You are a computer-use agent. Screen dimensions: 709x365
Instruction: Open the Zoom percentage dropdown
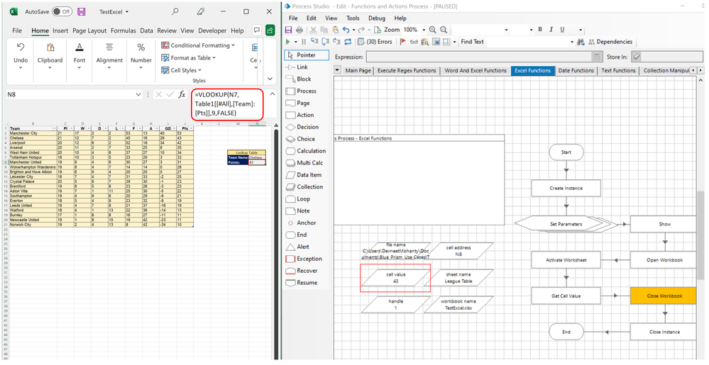(x=425, y=30)
